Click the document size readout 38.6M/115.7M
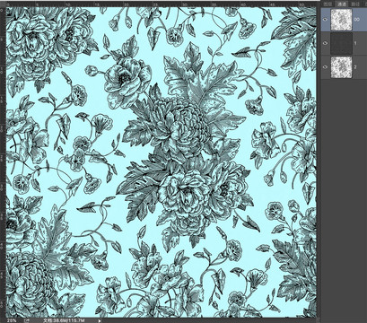The height and width of the screenshot is (323, 367). tap(64, 320)
